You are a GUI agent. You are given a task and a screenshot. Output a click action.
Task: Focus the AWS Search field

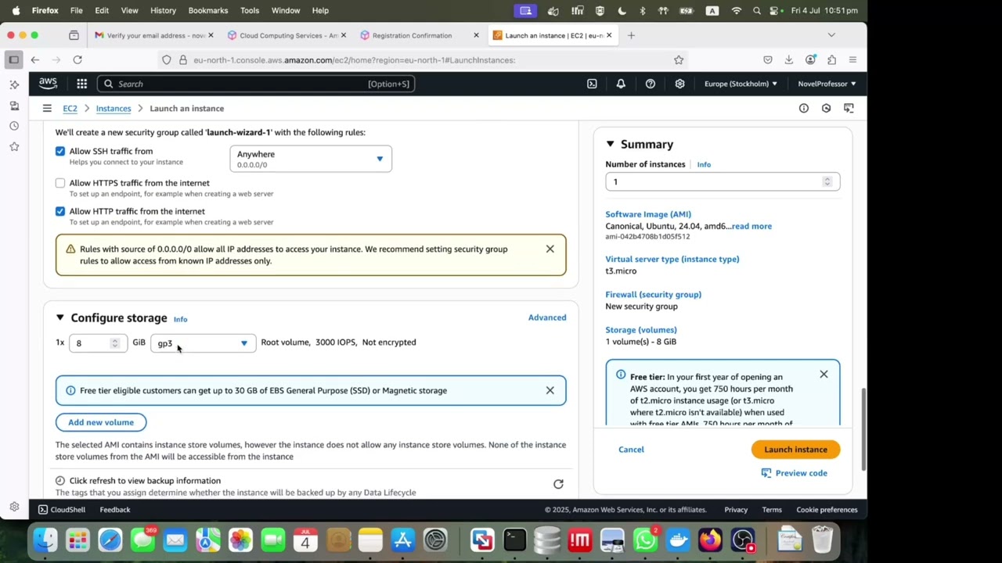click(x=255, y=84)
